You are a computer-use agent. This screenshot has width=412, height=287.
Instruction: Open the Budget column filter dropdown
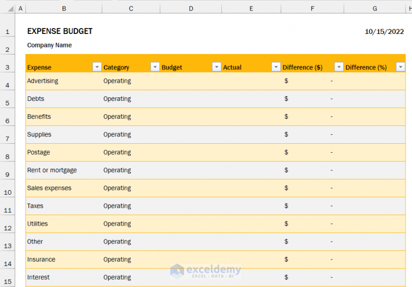pos(217,67)
